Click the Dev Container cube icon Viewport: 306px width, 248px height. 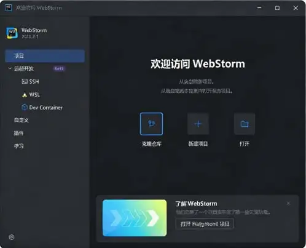point(25,107)
